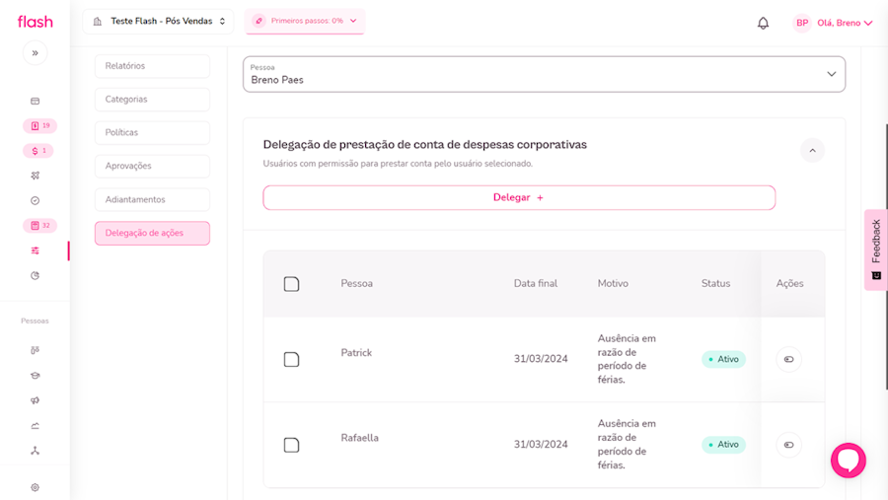Open the action toggle for Patrick's row
888x500 pixels.
(x=788, y=359)
